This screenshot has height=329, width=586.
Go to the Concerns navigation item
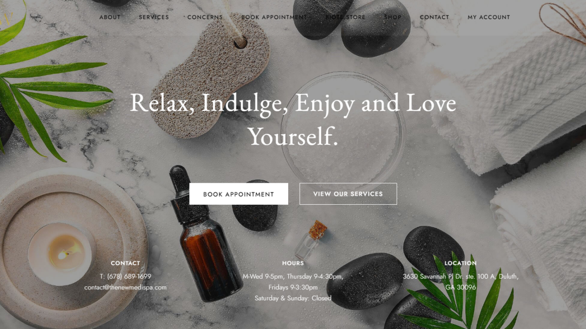(x=205, y=17)
